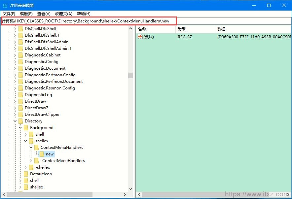Click tree pane horizontal scroll right arrow
This screenshot has height=199, width=292.
pyautogui.click(x=125, y=194)
